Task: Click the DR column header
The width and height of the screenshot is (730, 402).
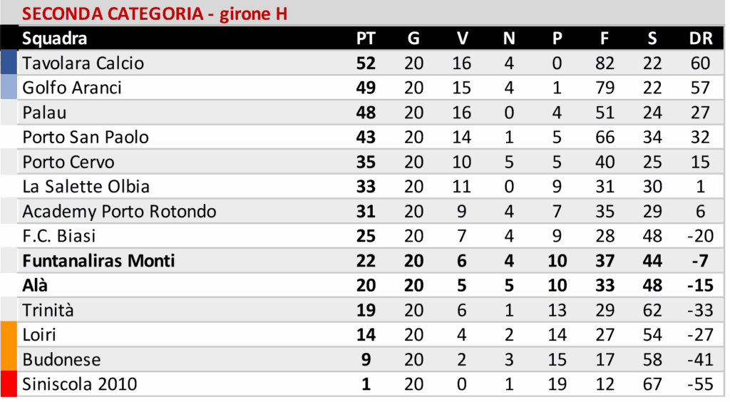Action: [701, 38]
